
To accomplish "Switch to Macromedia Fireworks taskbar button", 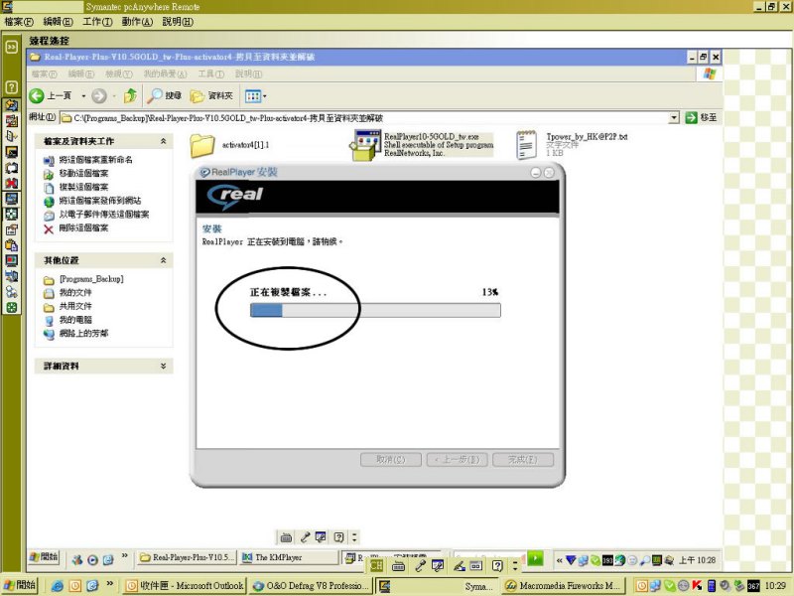I will point(564,586).
